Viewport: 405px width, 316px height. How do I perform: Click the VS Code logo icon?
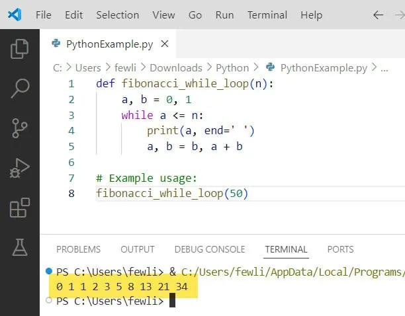coord(15,15)
